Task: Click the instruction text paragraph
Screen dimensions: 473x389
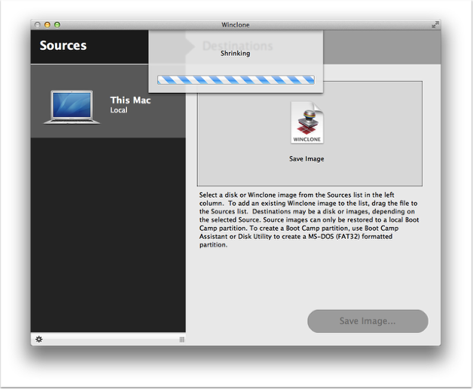Action: pyautogui.click(x=307, y=219)
